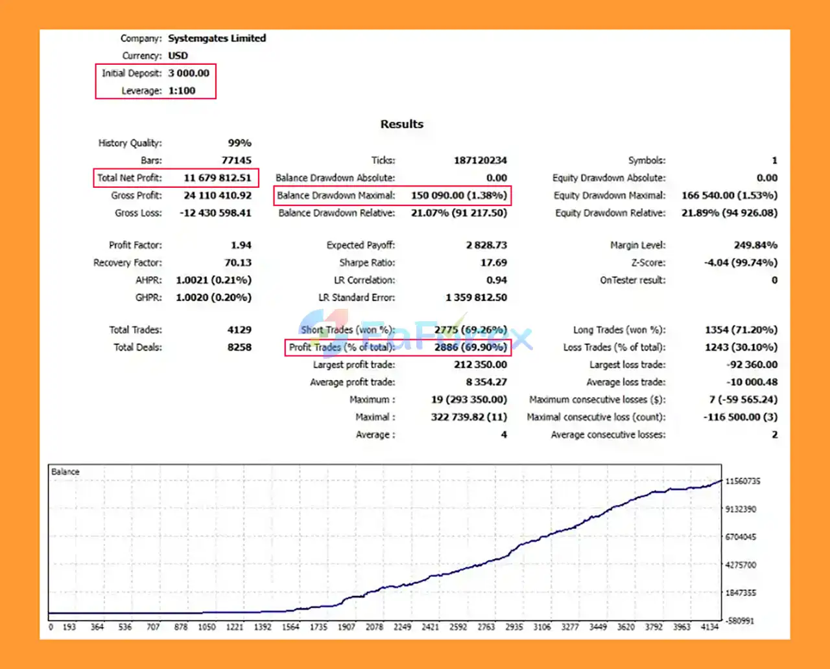Screen dimensions: 830x669
Task: Select the Initial Deposit 3 000.00 value
Action: coord(189,73)
